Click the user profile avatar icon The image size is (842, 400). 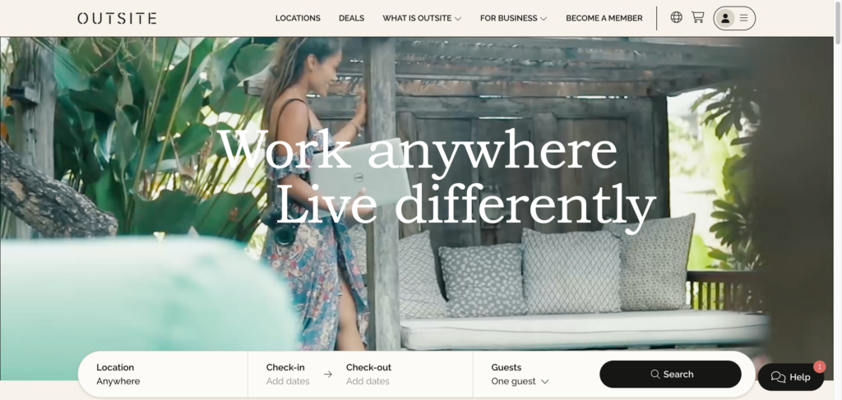coord(725,18)
